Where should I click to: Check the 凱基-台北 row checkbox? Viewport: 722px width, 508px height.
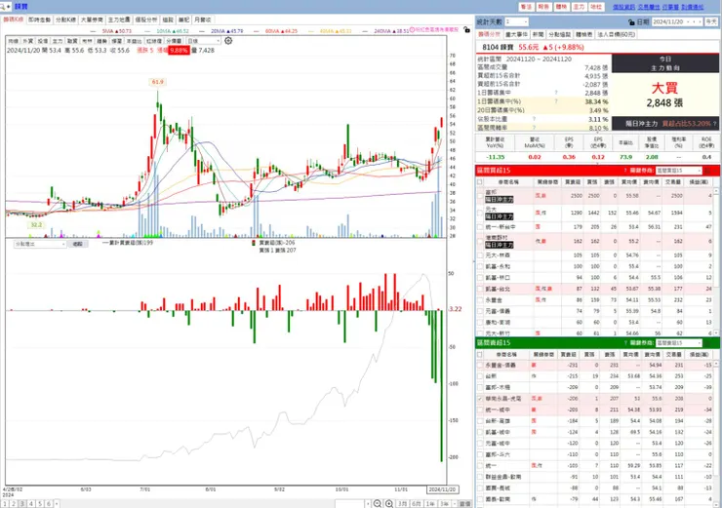click(480, 289)
